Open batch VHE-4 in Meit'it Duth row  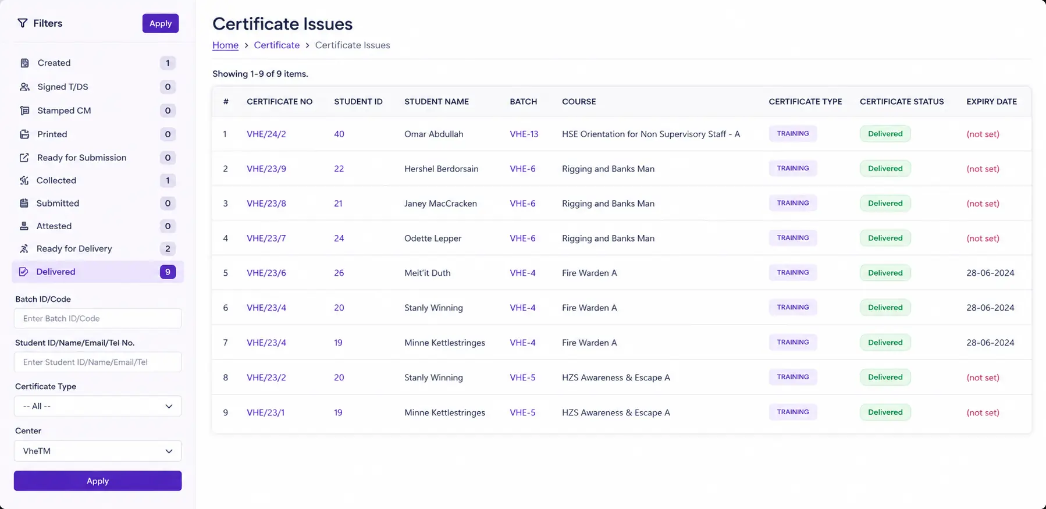[x=522, y=273]
